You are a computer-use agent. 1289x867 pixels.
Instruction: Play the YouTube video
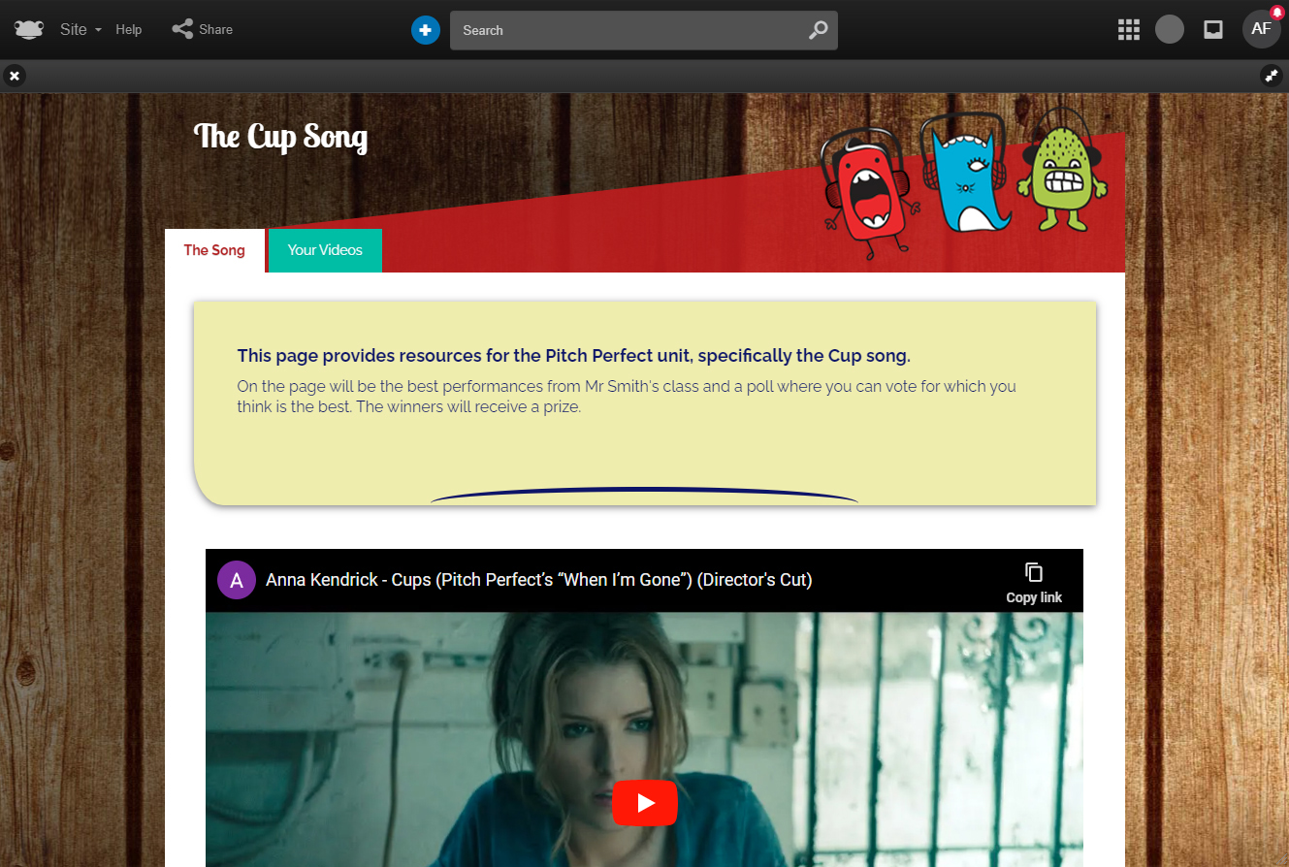pos(644,803)
